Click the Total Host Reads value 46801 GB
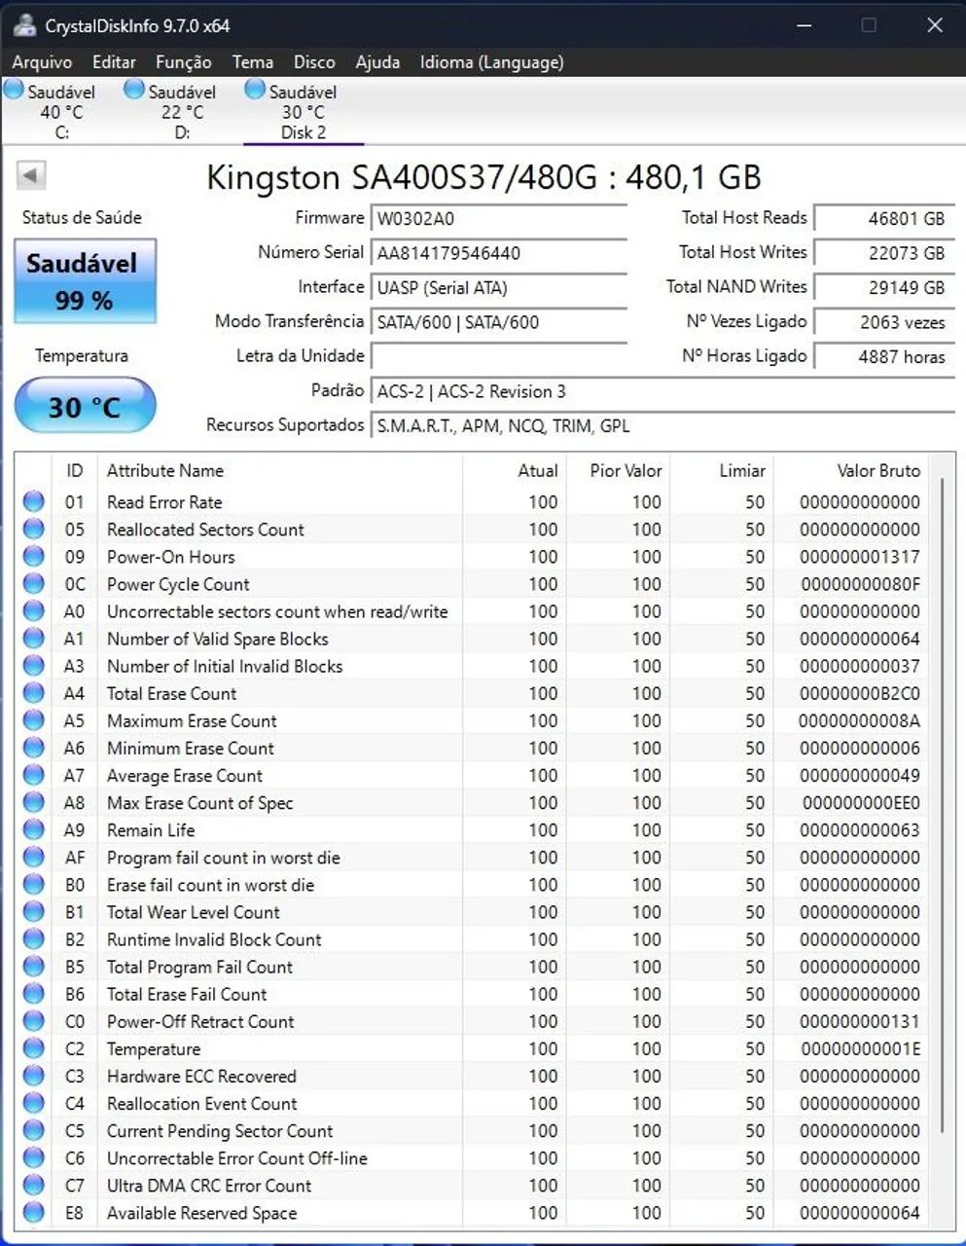Viewport: 966px width, 1246px height. (883, 219)
